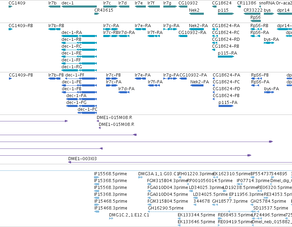Open the dec-1-RA transcript label
The width and height of the screenshot is (292, 227).
coord(72,32)
